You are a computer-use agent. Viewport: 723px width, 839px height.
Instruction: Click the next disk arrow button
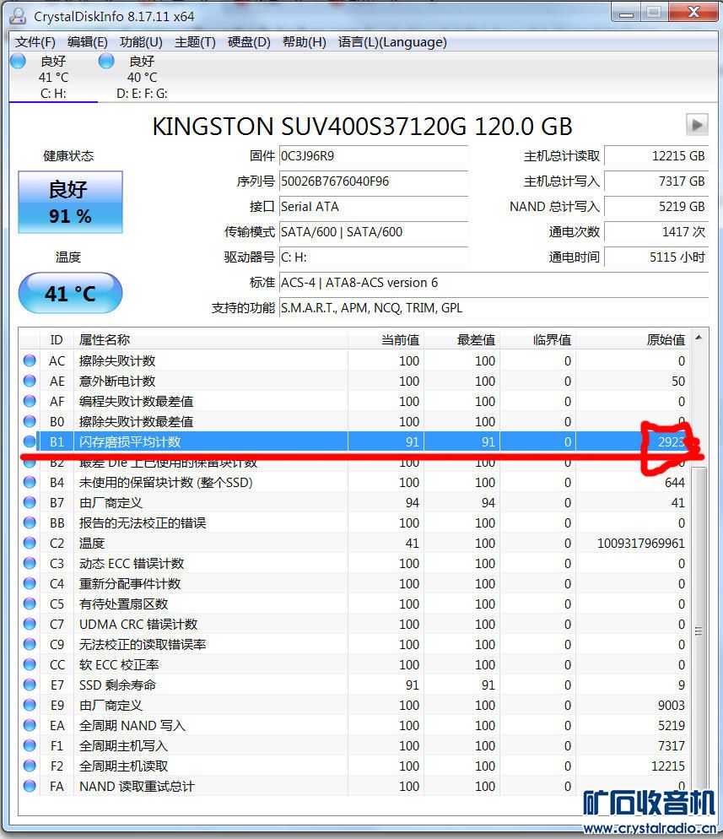pyautogui.click(x=697, y=125)
